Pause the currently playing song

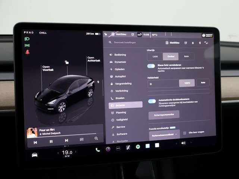point(51,141)
